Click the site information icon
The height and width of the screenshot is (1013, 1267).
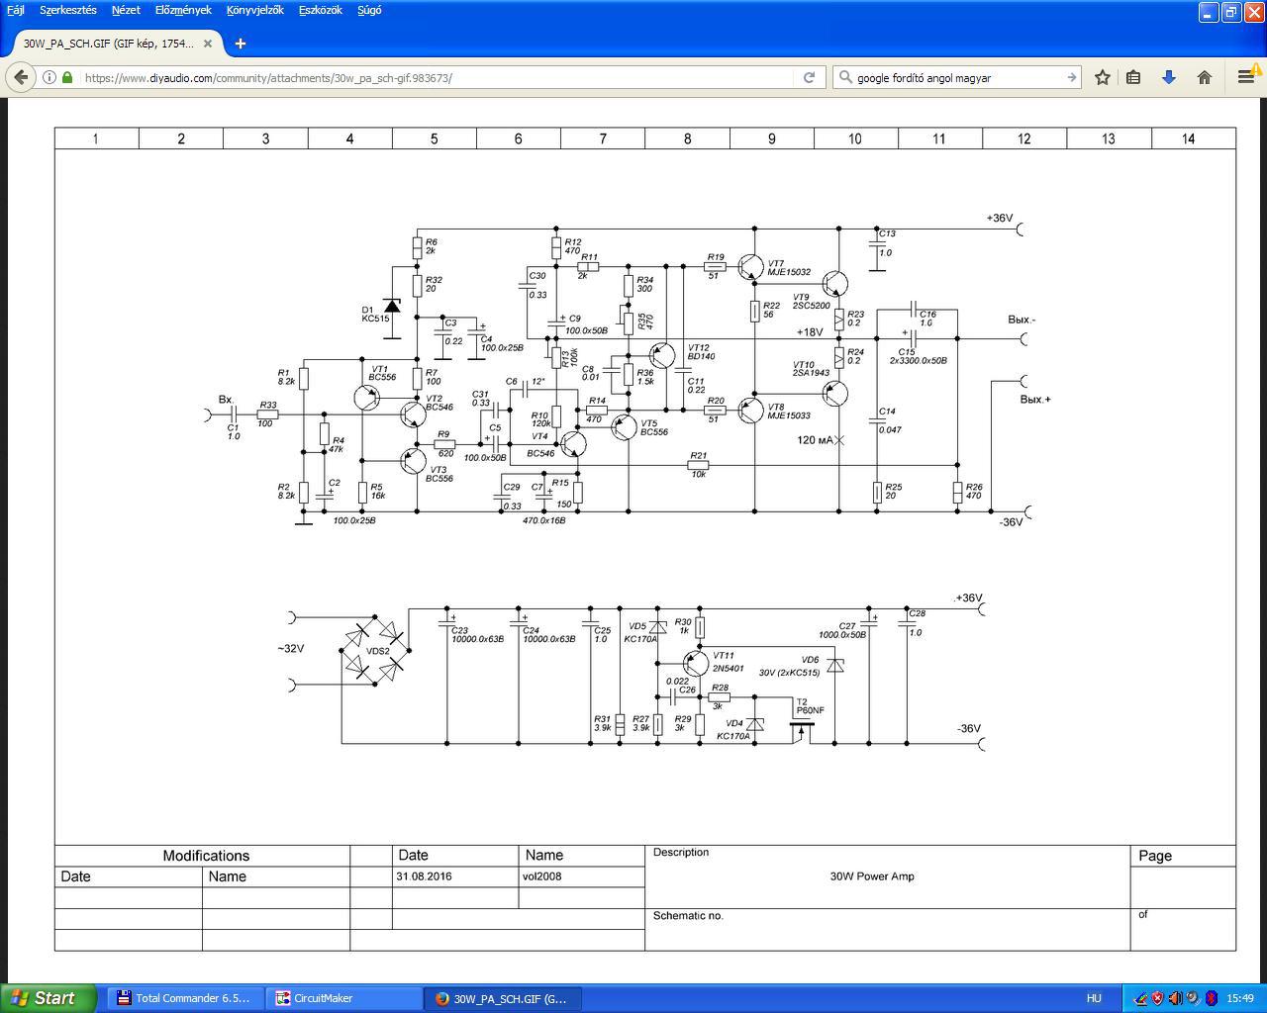(x=49, y=77)
